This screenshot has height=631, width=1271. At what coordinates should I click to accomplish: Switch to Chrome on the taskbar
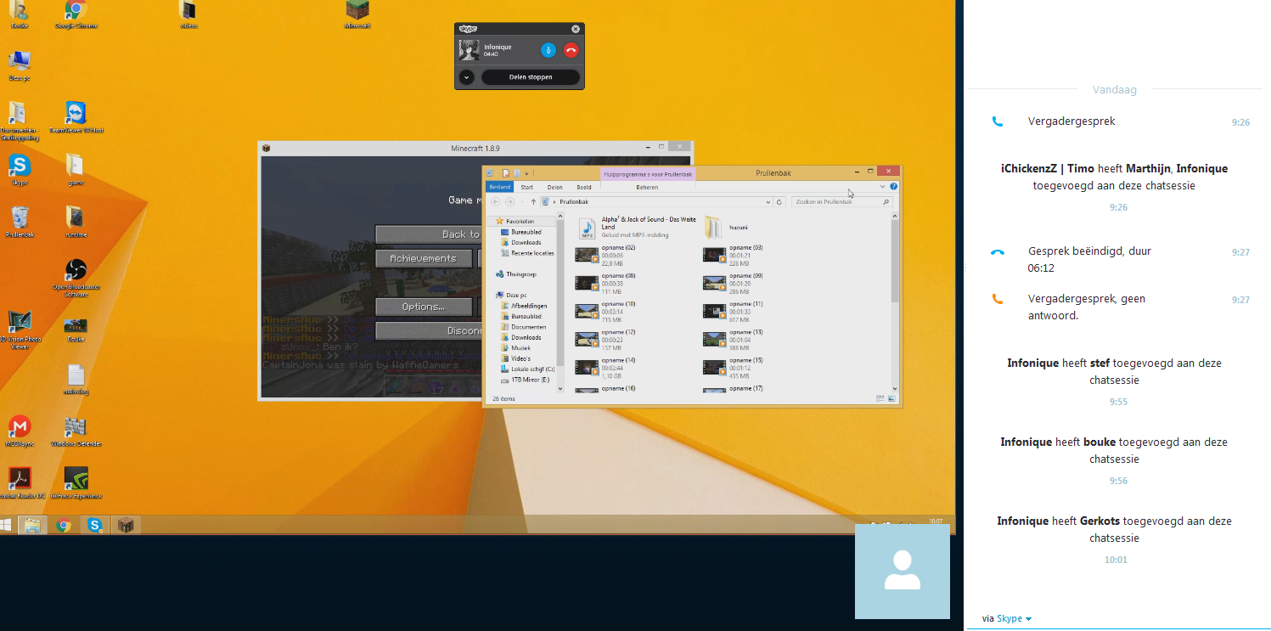(x=63, y=525)
